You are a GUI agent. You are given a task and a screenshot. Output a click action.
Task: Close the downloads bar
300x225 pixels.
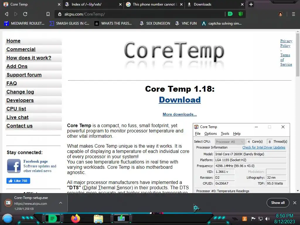coord(295,203)
